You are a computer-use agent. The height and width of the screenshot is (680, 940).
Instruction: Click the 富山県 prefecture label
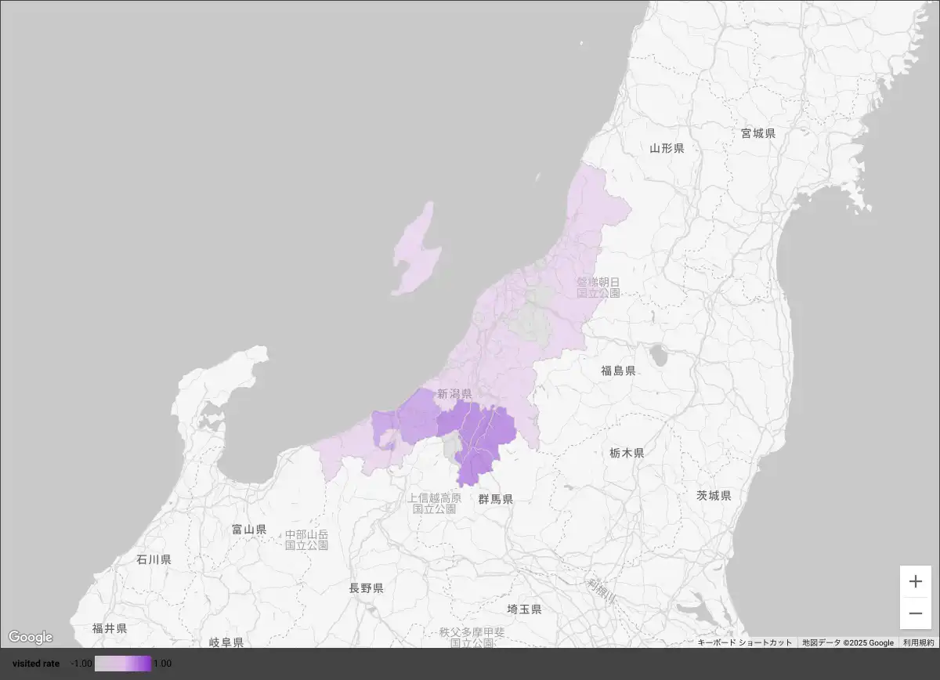click(249, 530)
